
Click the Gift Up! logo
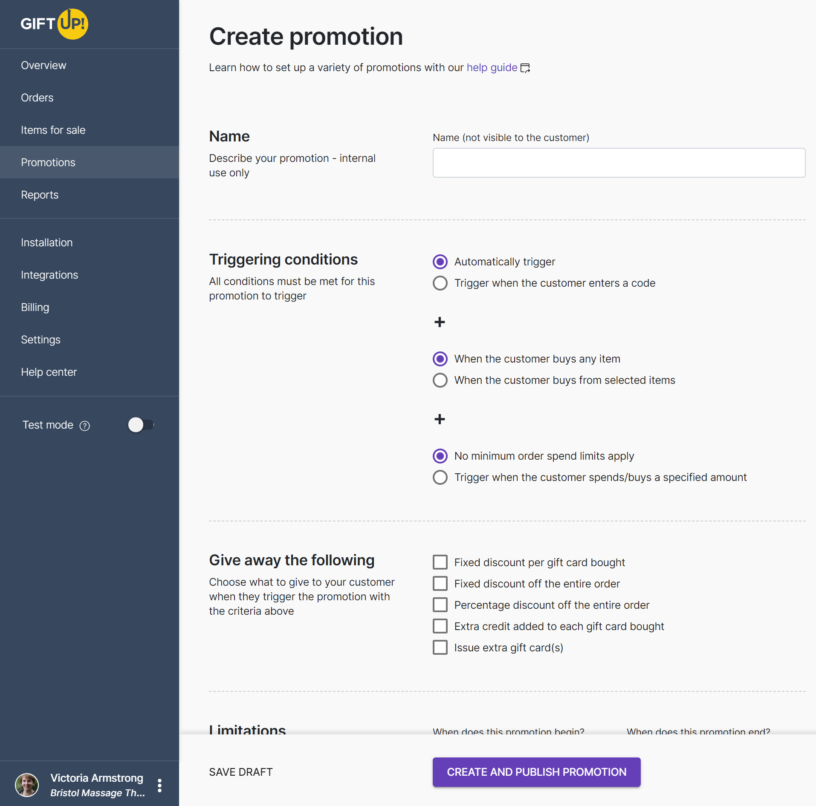[x=54, y=24]
